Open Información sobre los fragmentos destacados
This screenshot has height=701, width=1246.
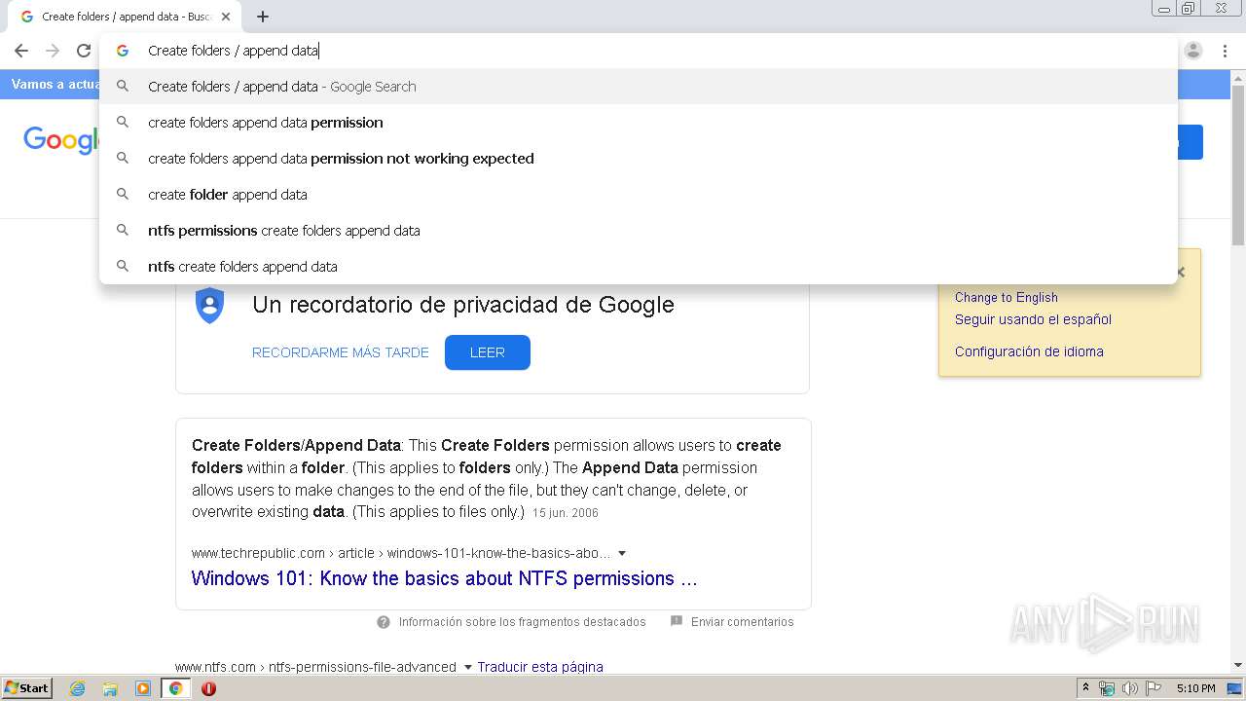(x=522, y=622)
